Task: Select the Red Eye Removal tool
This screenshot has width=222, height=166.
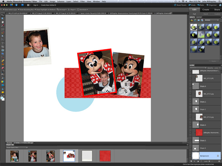Action: pos(3,57)
